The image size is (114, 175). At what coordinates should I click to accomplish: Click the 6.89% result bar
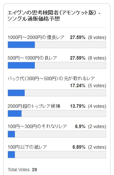57,155
